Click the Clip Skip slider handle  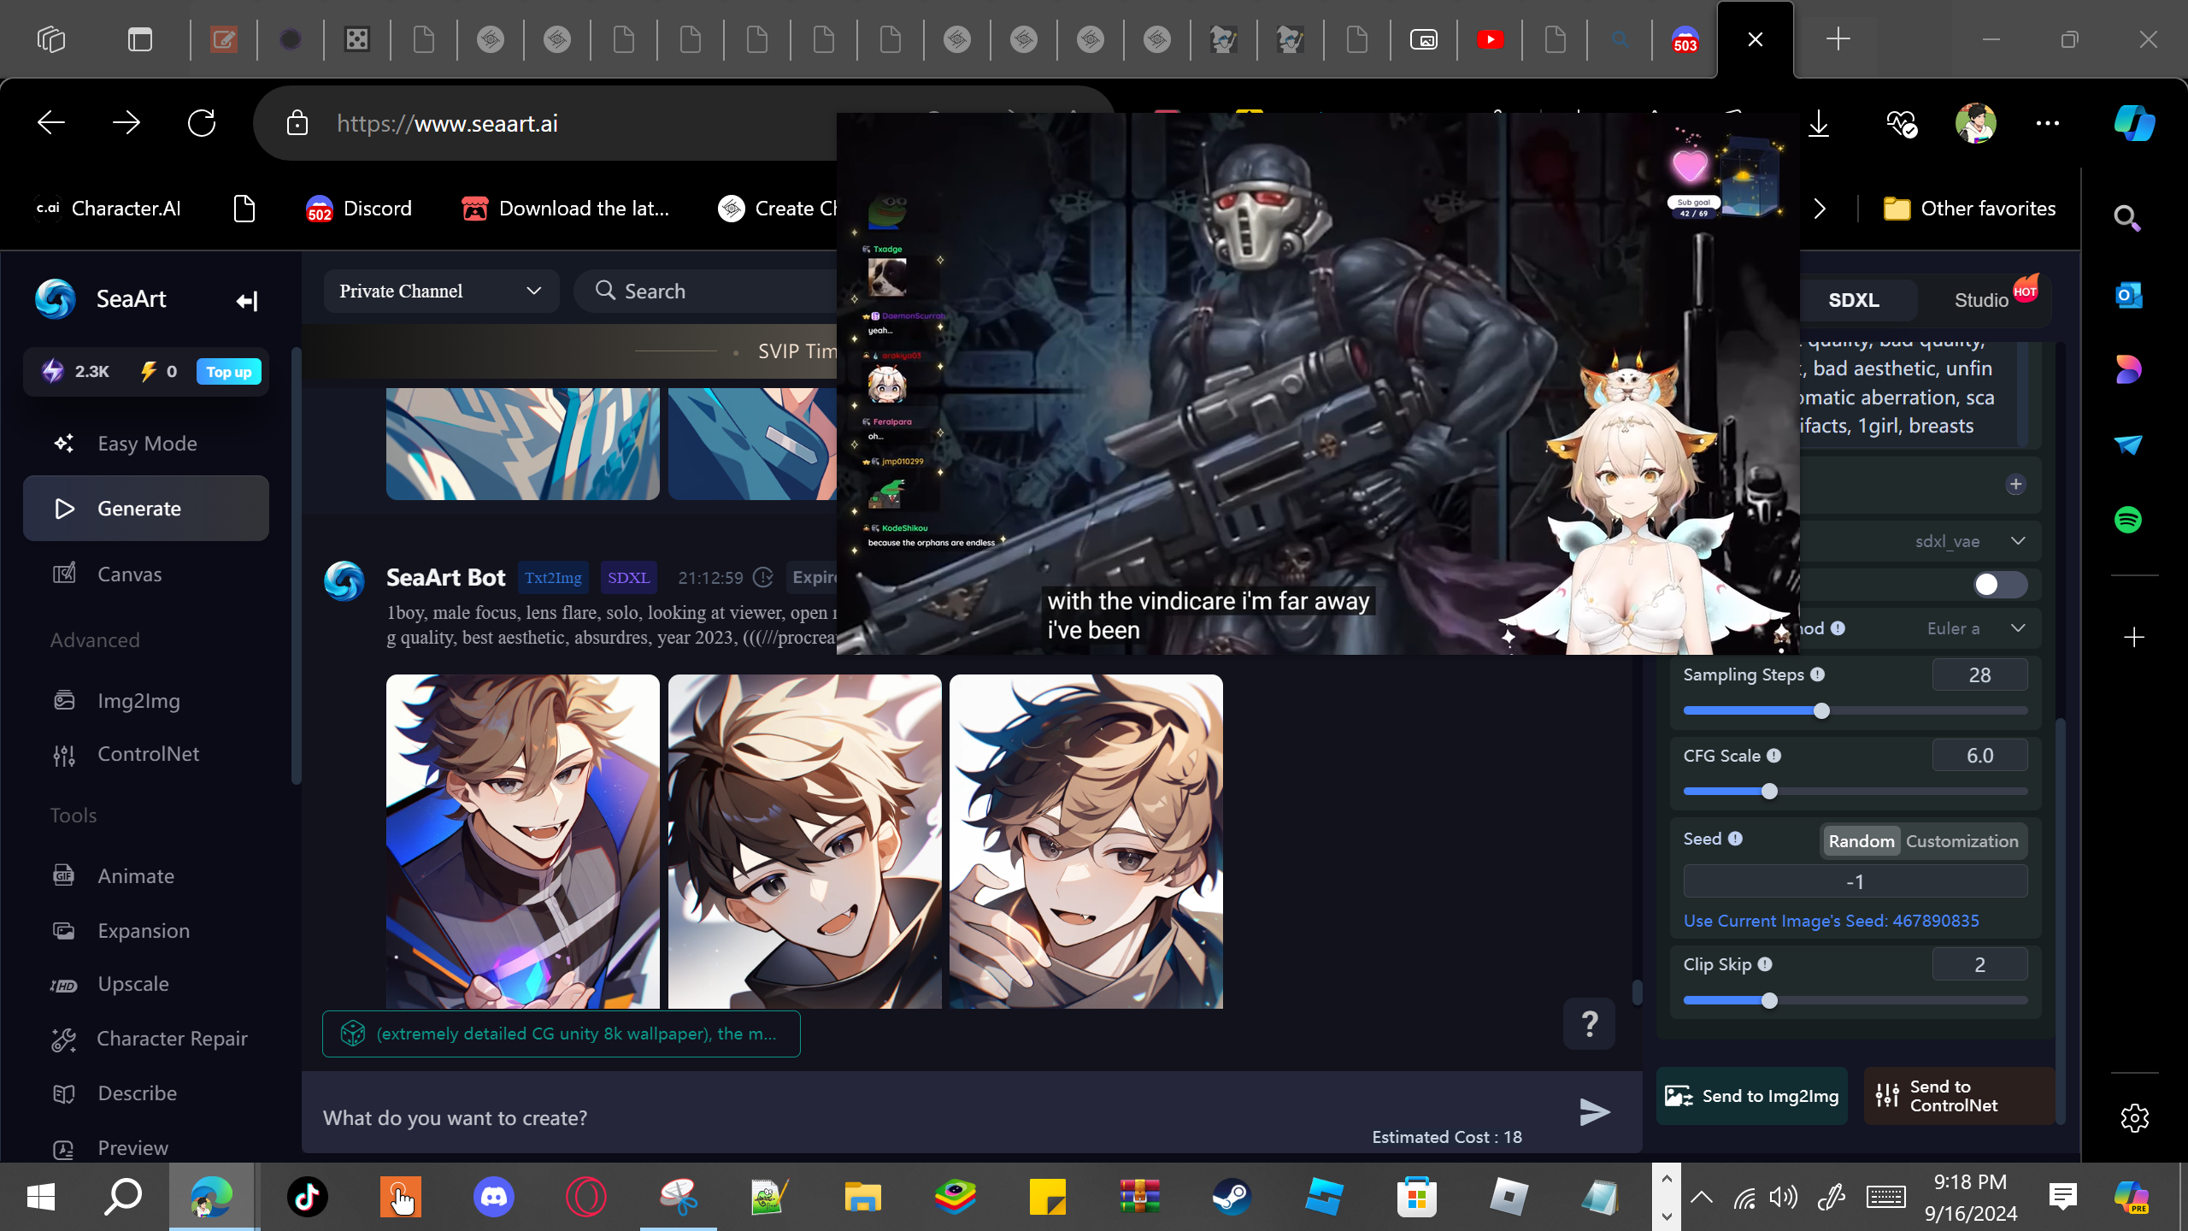(1769, 1001)
